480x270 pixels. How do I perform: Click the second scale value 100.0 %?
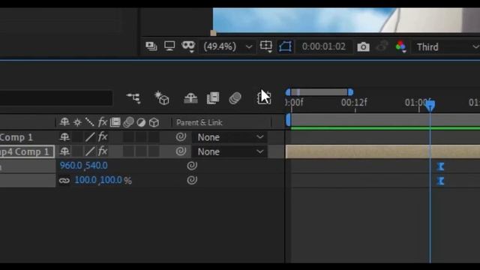(x=115, y=180)
